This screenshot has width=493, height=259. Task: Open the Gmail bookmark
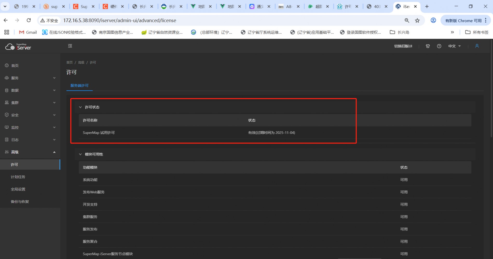[x=28, y=32]
